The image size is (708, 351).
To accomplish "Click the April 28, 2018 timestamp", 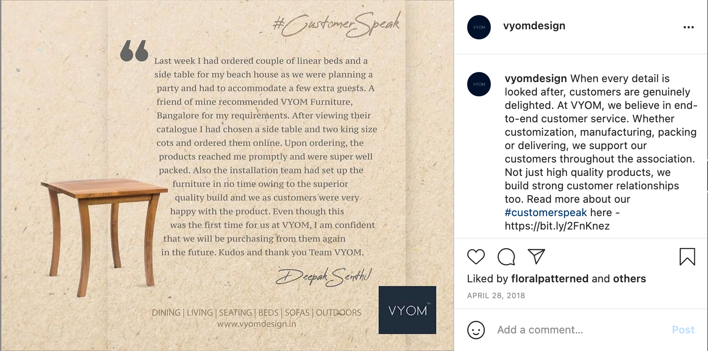I will point(496,296).
